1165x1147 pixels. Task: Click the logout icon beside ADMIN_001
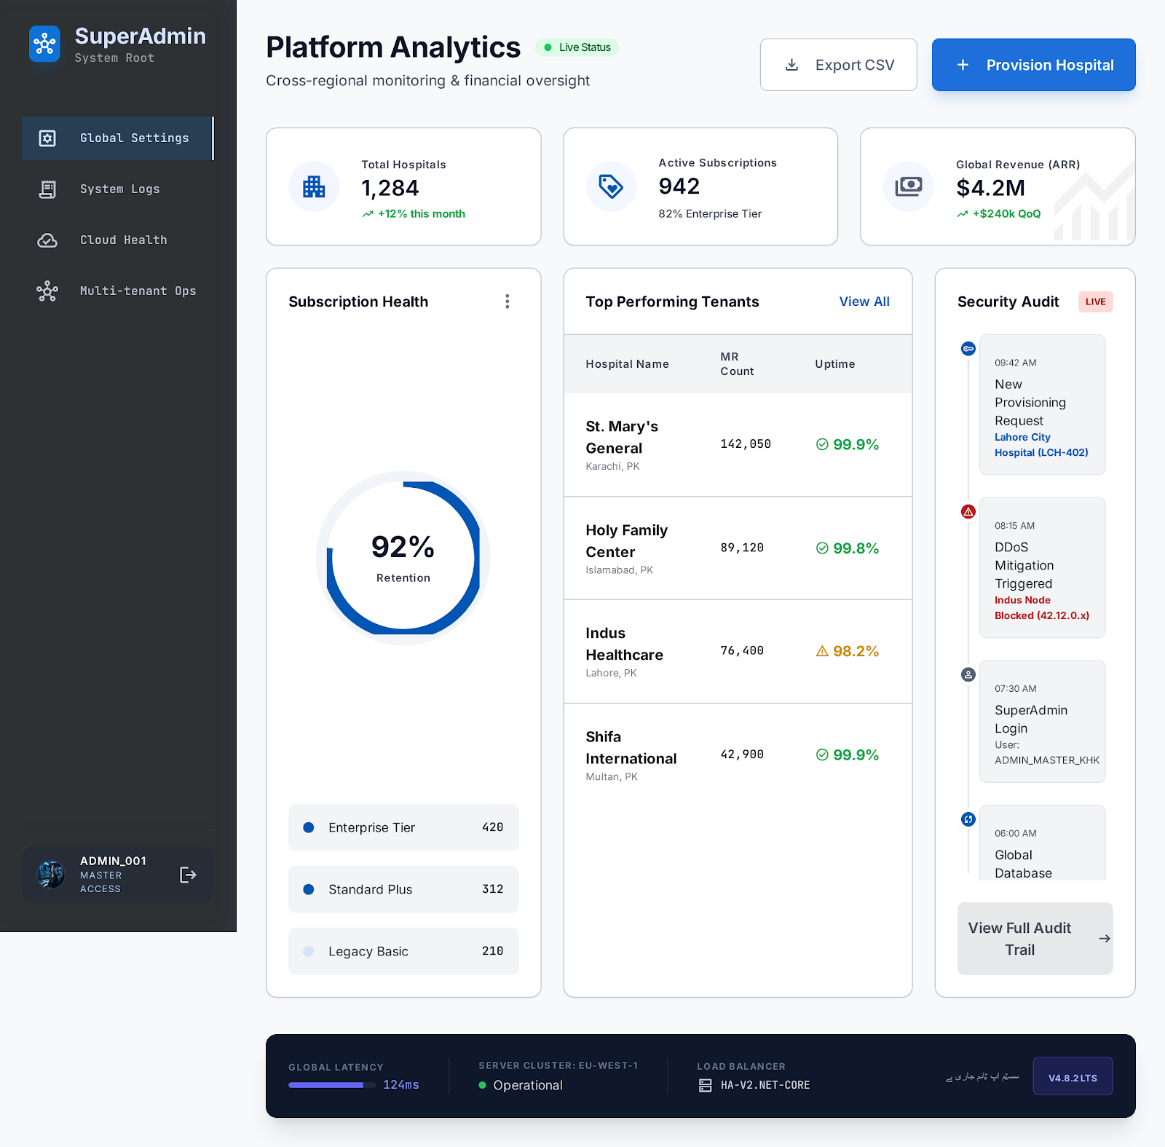[188, 875]
